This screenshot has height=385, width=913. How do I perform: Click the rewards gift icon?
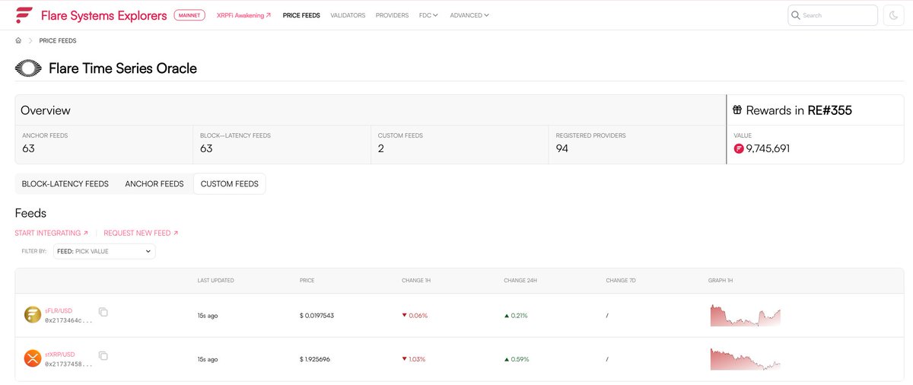737,110
